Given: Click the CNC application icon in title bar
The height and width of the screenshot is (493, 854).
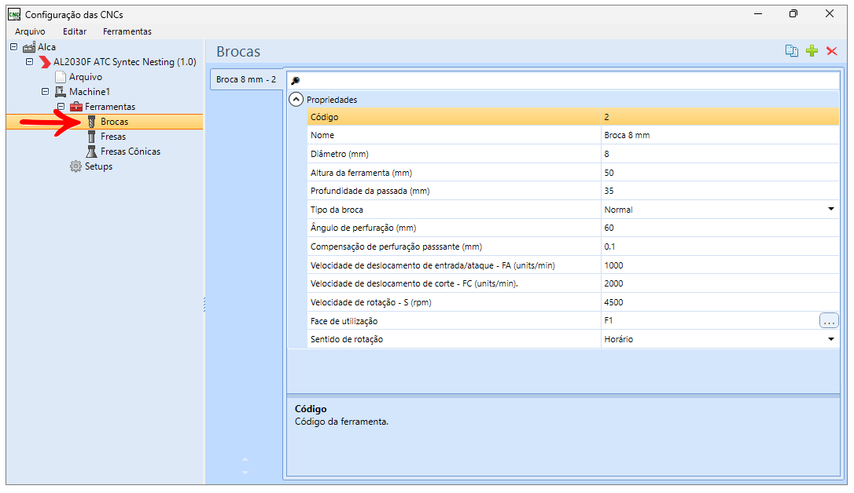Looking at the screenshot, I should 14,15.
